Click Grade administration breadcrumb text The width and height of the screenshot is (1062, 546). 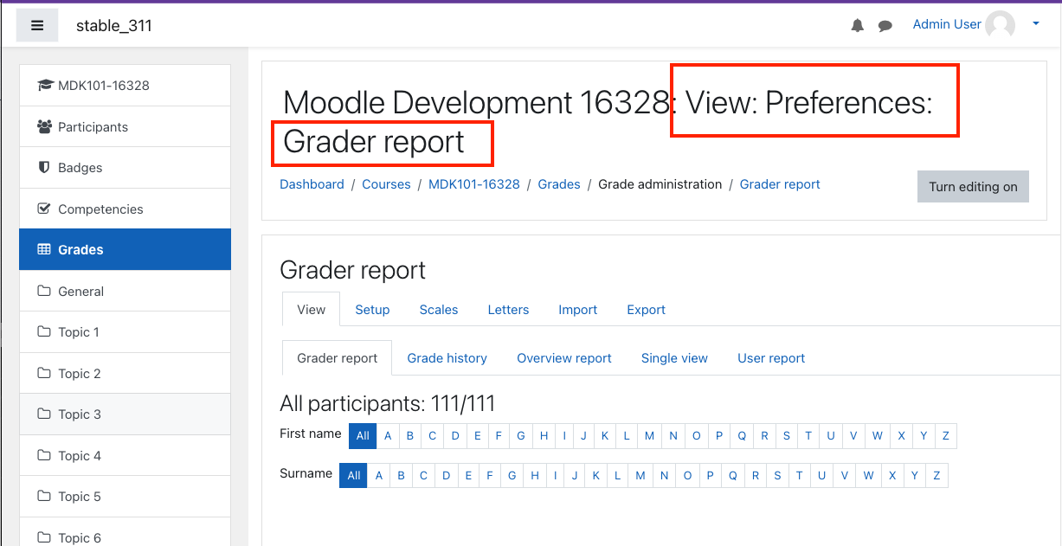(660, 184)
